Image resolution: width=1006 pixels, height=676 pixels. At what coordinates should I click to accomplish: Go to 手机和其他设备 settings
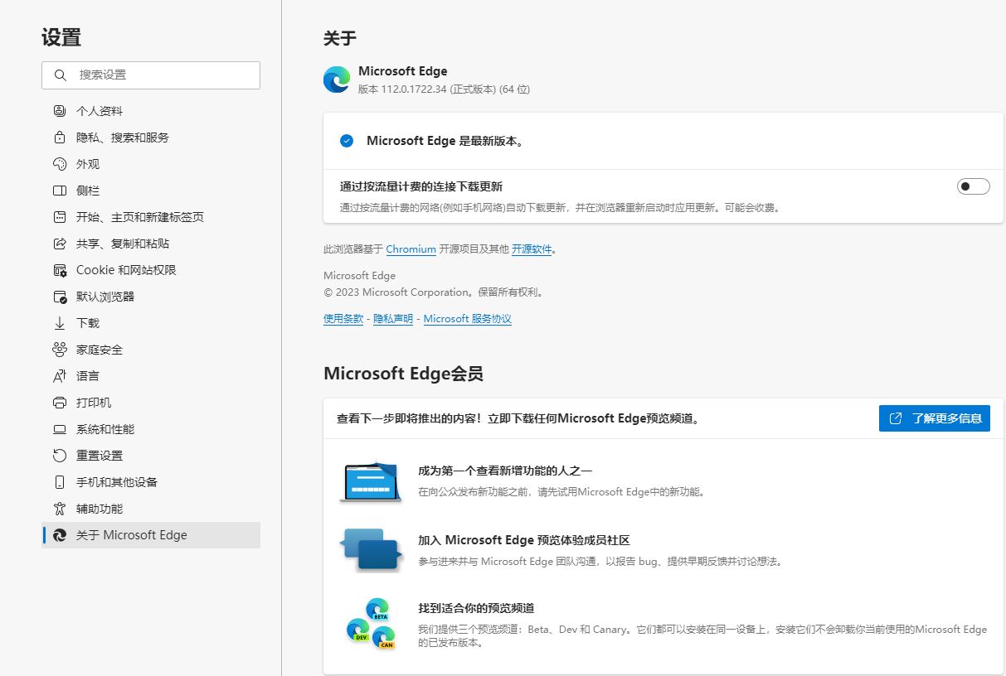pos(116,482)
